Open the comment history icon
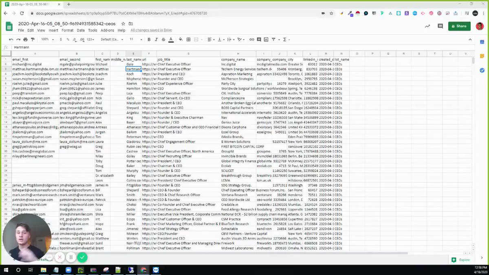The height and width of the screenshot is (275, 489). pos(441,26)
